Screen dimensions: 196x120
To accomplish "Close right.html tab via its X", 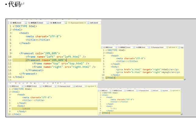I will [x=179, y=90].
